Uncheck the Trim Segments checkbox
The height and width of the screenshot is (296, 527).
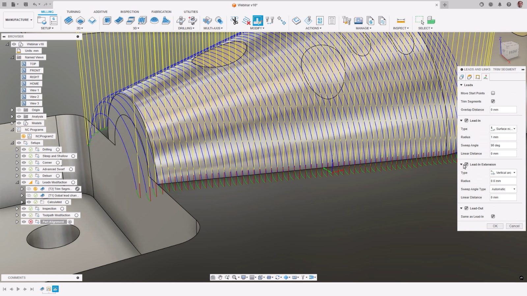pos(493,101)
